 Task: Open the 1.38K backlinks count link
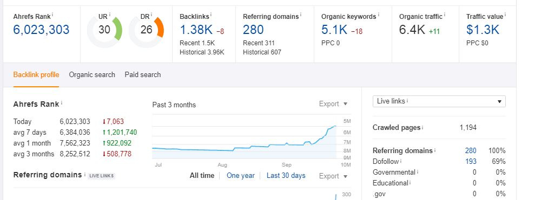[196, 30]
